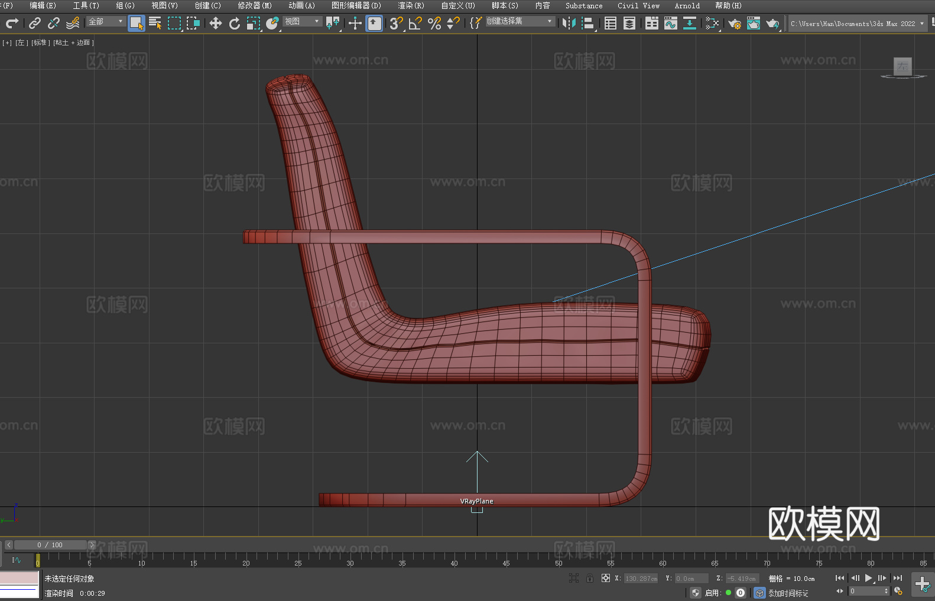935x601 pixels.
Task: Toggle Window/Crossing selection mode
Action: 193,23
